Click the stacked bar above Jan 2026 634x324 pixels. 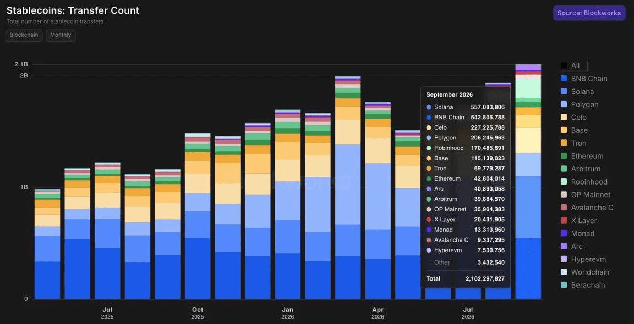click(287, 204)
